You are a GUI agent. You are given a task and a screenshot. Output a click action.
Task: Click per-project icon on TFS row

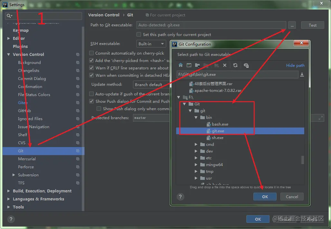point(78,183)
